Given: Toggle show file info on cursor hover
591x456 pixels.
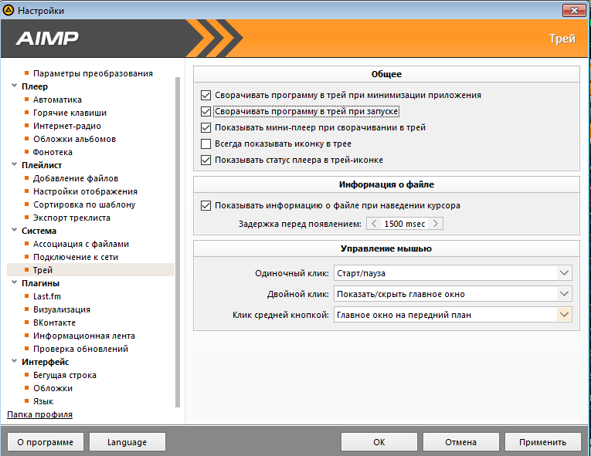Looking at the screenshot, I should (x=205, y=205).
